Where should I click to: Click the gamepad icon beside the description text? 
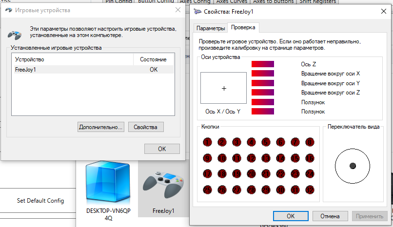point(15,35)
